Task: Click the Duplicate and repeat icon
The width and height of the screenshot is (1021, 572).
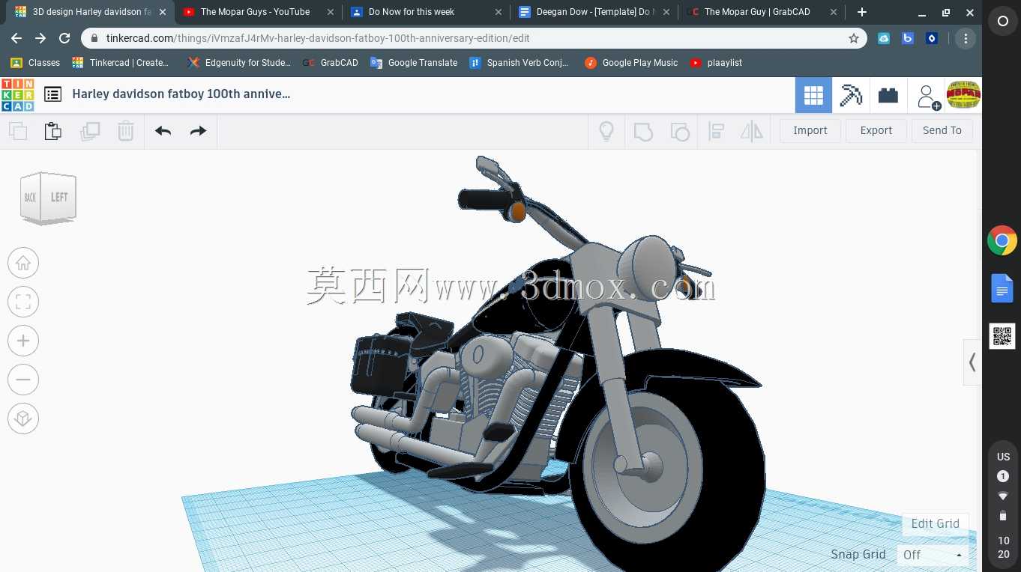Action: 90,131
